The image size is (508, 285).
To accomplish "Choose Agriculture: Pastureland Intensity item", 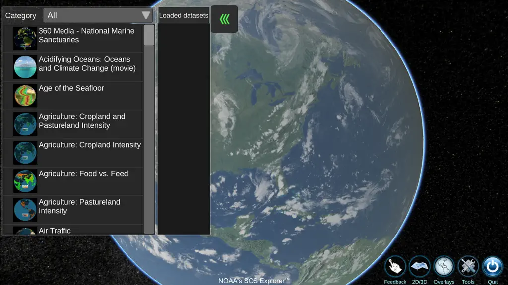I will click(x=73, y=210).
